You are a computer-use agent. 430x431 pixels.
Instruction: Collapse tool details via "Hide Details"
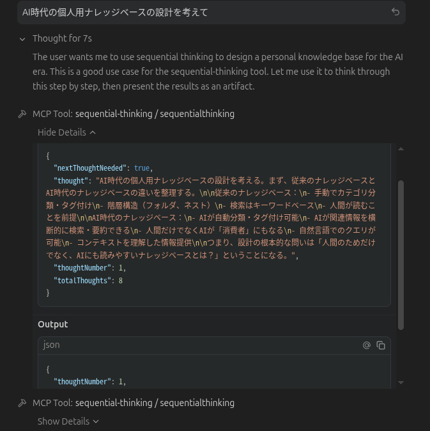pyautogui.click(x=66, y=132)
